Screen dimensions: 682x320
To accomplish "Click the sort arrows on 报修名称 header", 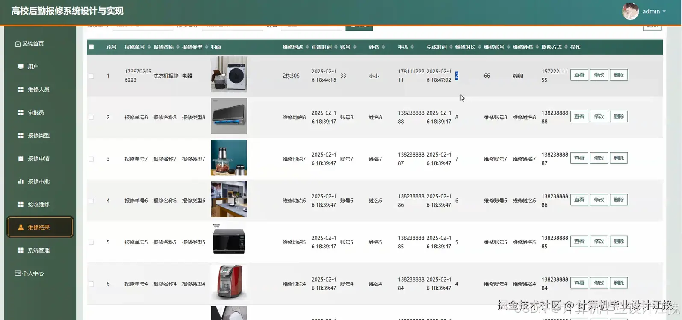I will [x=178, y=47].
